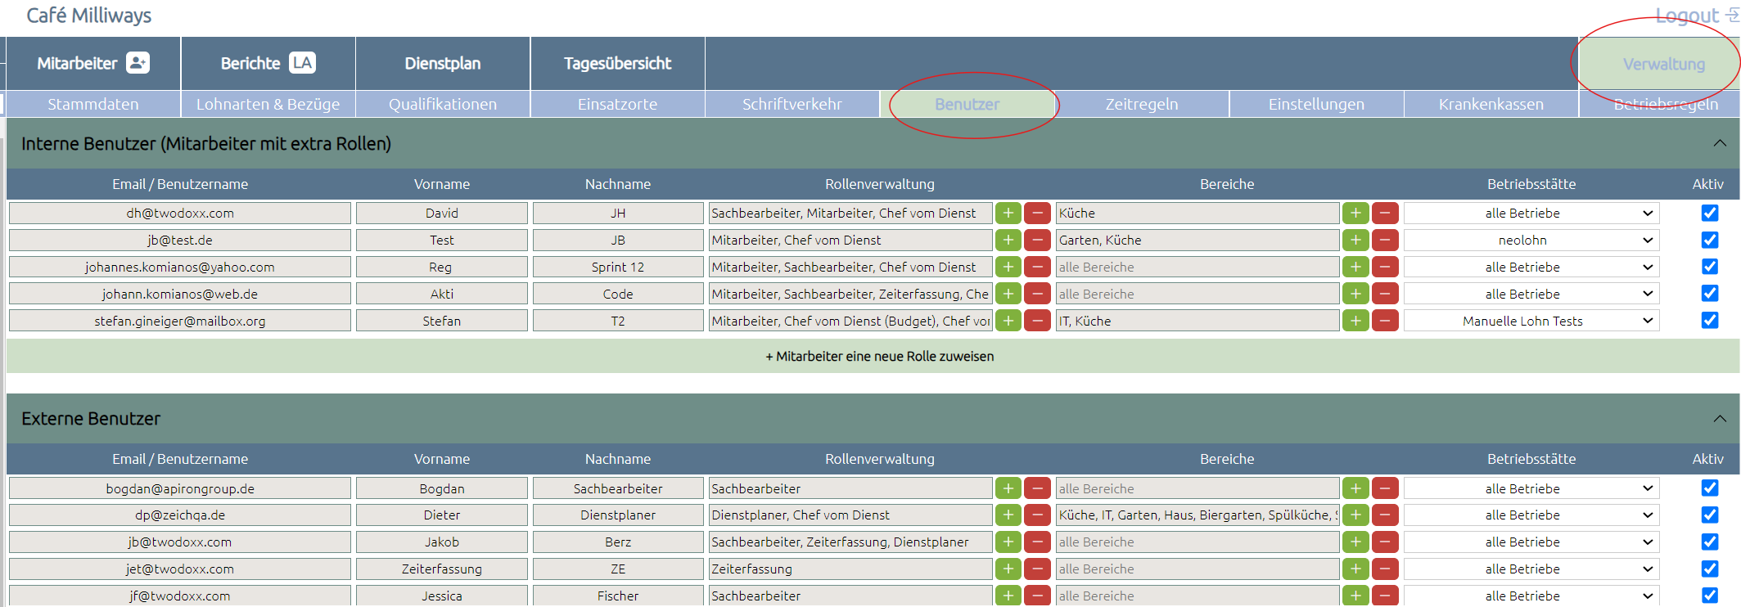1741x607 pixels.
Task: Click the Vorname field containing Bogdan
Action: click(442, 488)
